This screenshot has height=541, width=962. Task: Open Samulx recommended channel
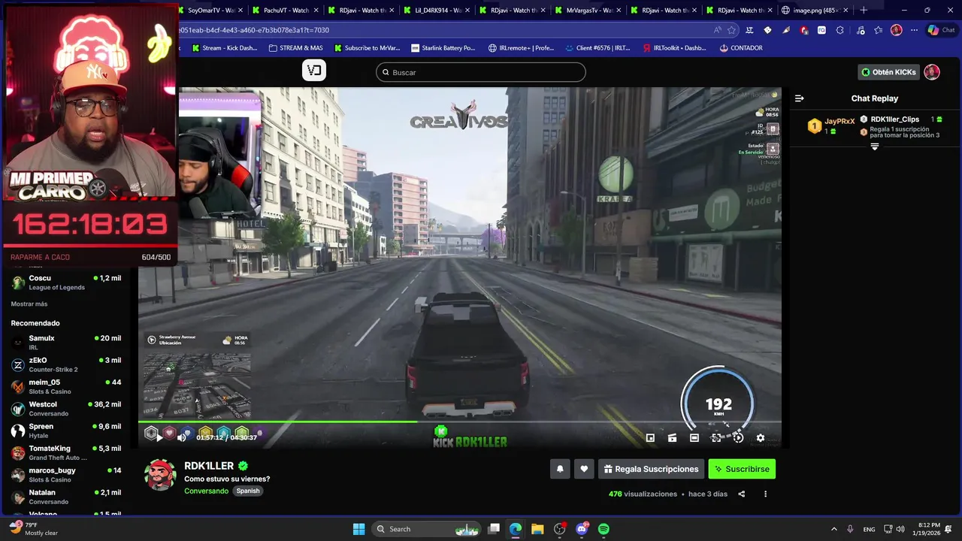[66, 343]
